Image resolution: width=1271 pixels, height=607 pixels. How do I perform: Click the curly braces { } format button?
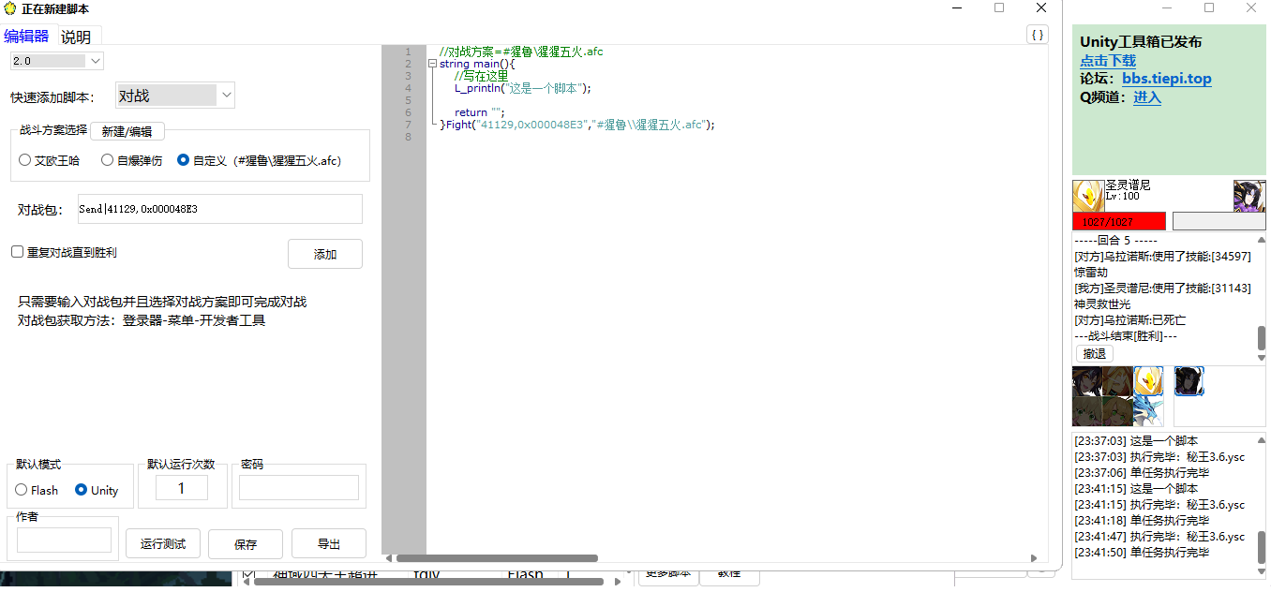pyautogui.click(x=1038, y=35)
